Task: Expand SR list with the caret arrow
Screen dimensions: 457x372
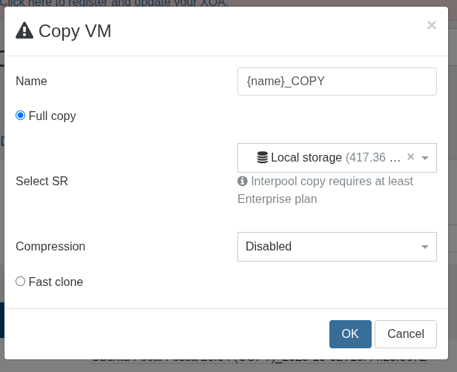Action: pos(425,158)
